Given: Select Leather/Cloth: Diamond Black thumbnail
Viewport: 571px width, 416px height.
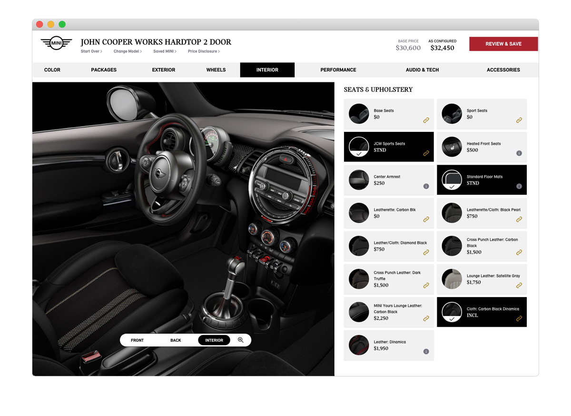Looking at the screenshot, I should pyautogui.click(x=359, y=246).
